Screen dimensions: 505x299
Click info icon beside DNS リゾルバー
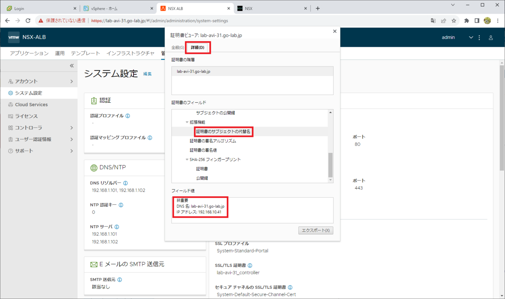(125, 183)
